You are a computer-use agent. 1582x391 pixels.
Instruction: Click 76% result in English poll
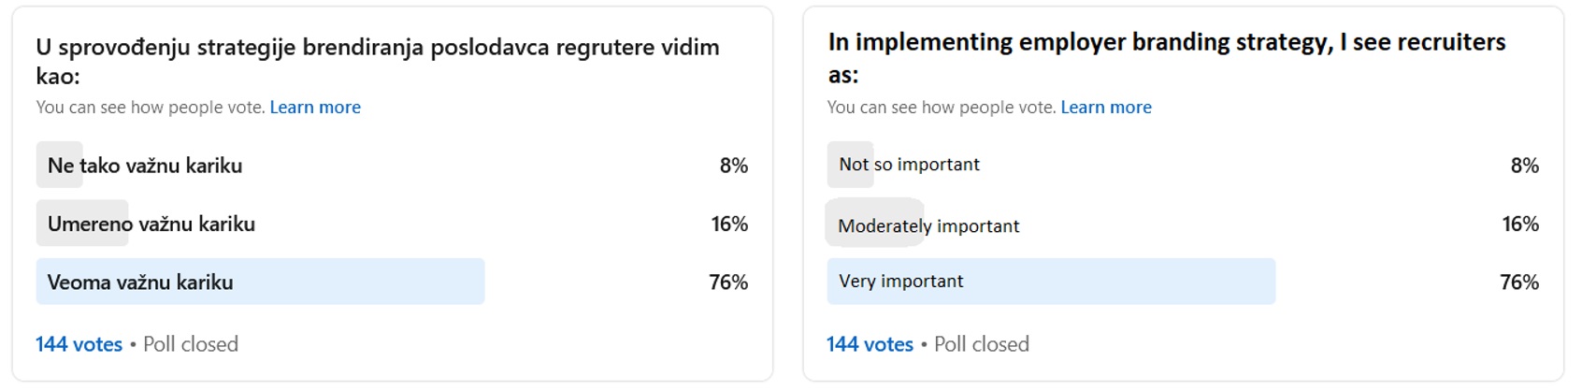[1519, 282]
